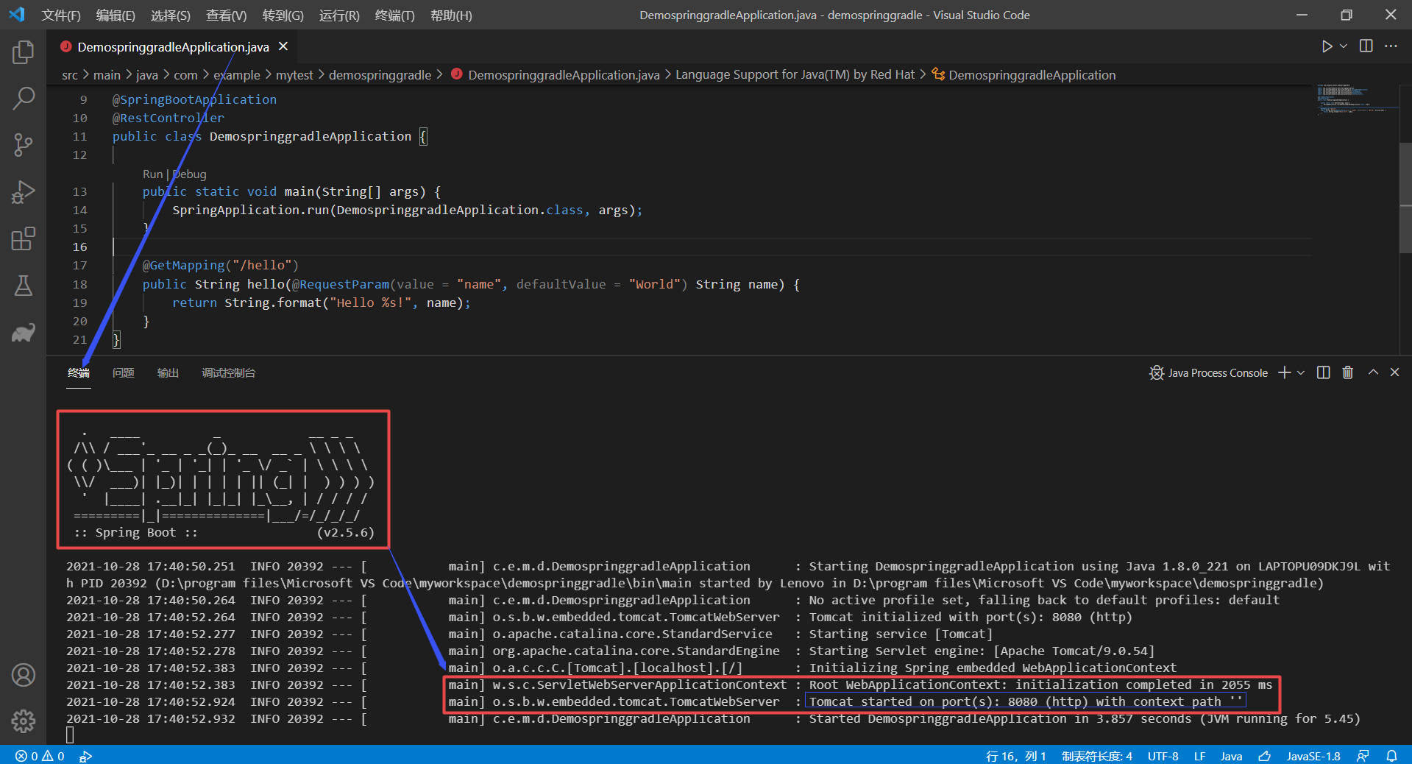Click the Run CodeLens above main
Image resolution: width=1412 pixels, height=764 pixels.
point(152,174)
